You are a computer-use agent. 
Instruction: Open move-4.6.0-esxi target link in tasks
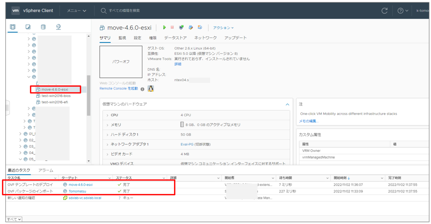tap(80, 184)
